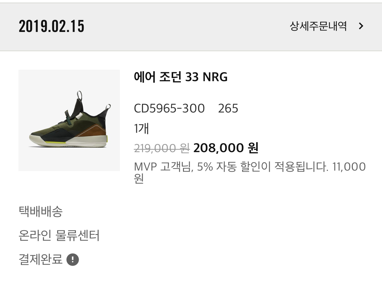Click the 온라인 물류센터 label
Viewport: 382px width, 285px height.
coord(59,236)
